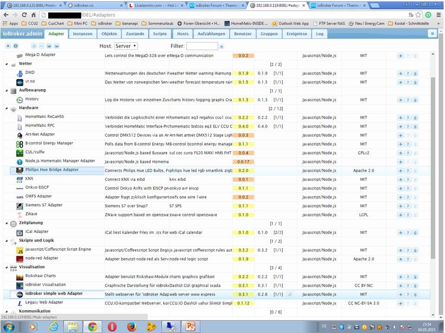Switch to the Objekte tab
This screenshot has width=445, height=333.
click(109, 34)
